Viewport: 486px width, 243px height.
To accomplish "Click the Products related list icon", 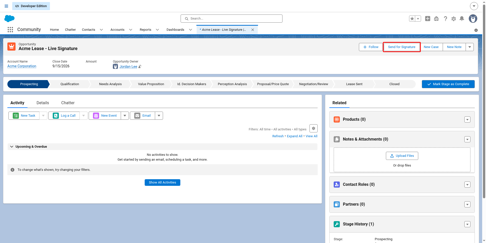I will click(337, 119).
